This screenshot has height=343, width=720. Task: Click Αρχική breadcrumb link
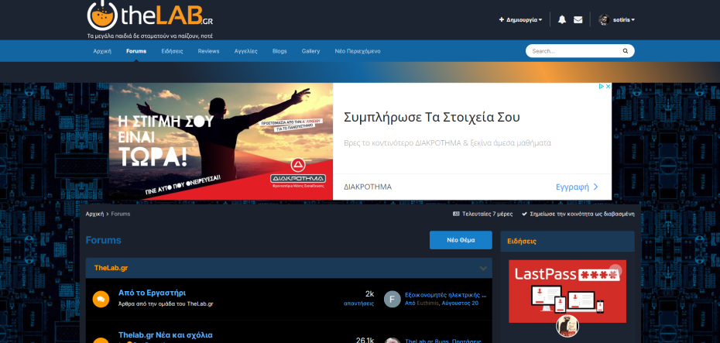point(94,214)
